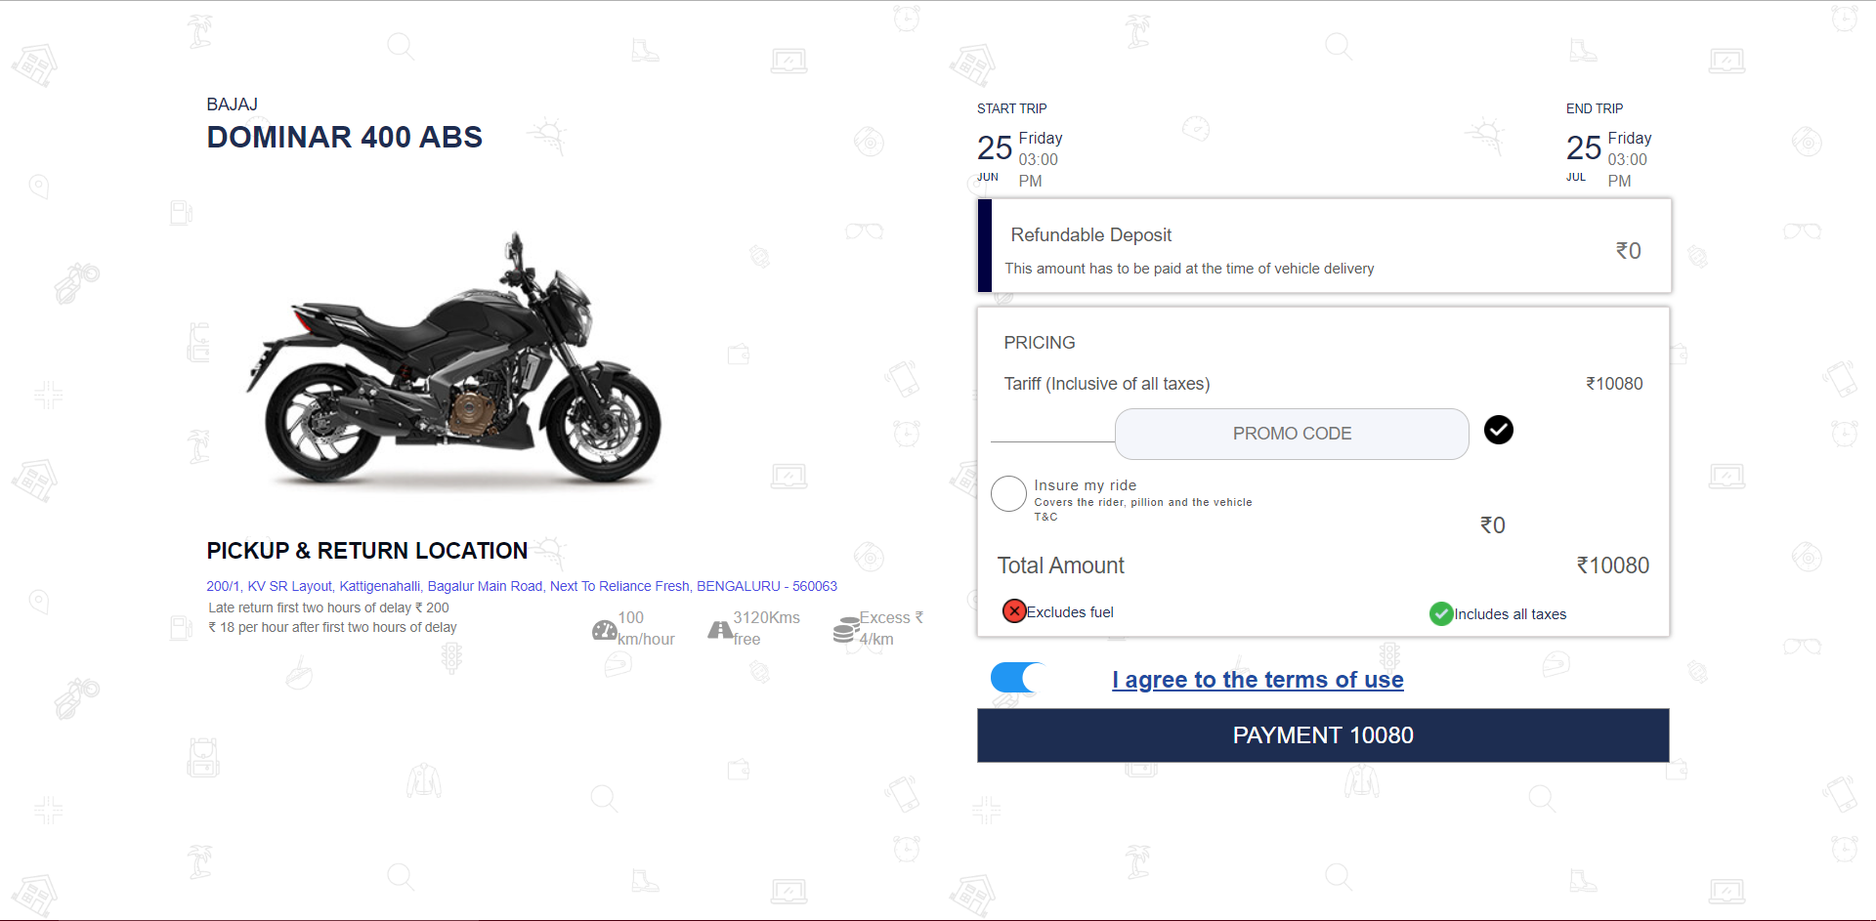The height and width of the screenshot is (921, 1876).
Task: Click the PRICING section heading
Action: [x=1039, y=343]
